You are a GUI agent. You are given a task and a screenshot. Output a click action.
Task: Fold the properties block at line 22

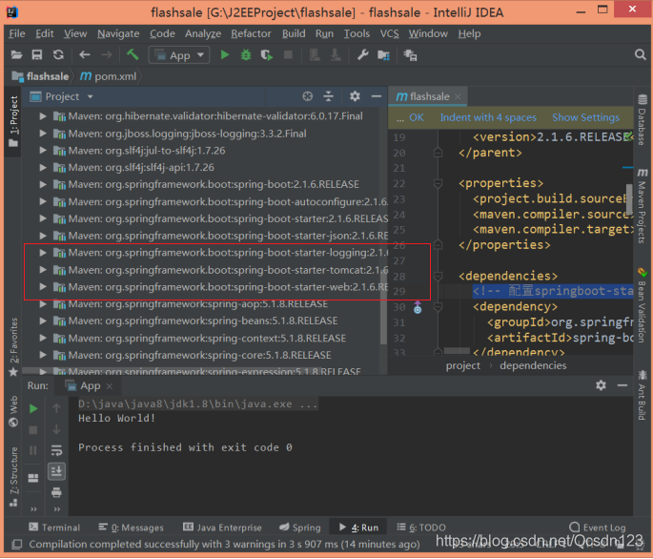tap(438, 183)
